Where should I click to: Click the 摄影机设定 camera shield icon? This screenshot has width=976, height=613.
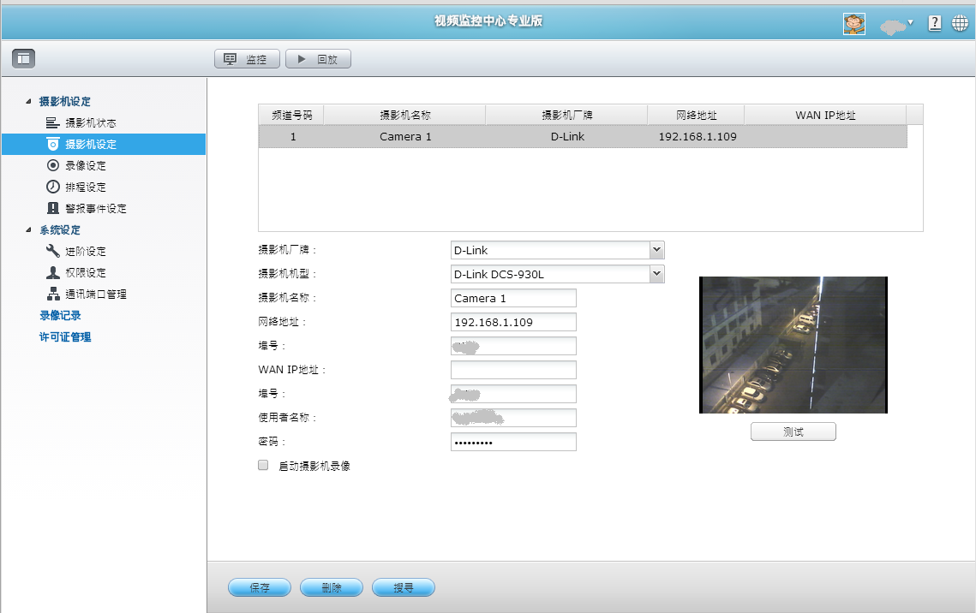click(53, 144)
